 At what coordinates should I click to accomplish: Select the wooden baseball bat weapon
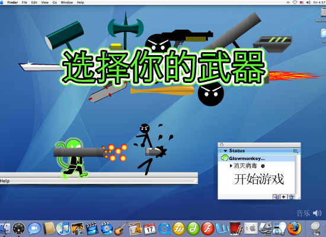coord(162,91)
